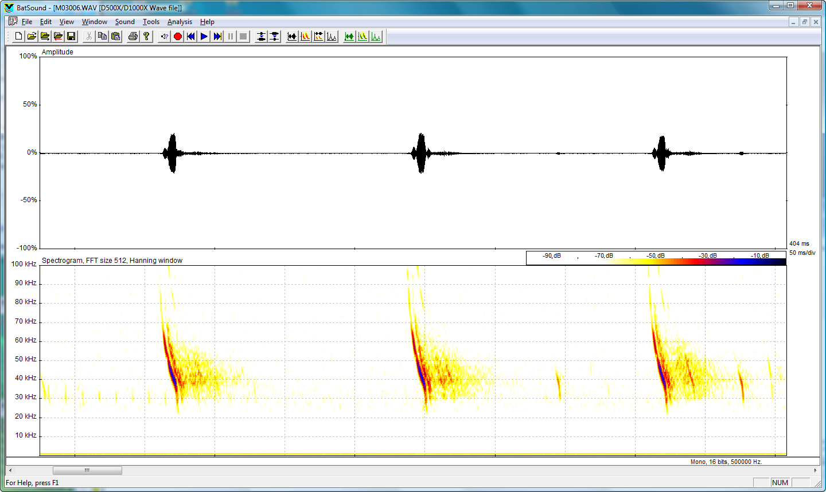Expand amplitude scale with the zoom-out icon
The width and height of the screenshot is (826, 492).
[x=274, y=36]
